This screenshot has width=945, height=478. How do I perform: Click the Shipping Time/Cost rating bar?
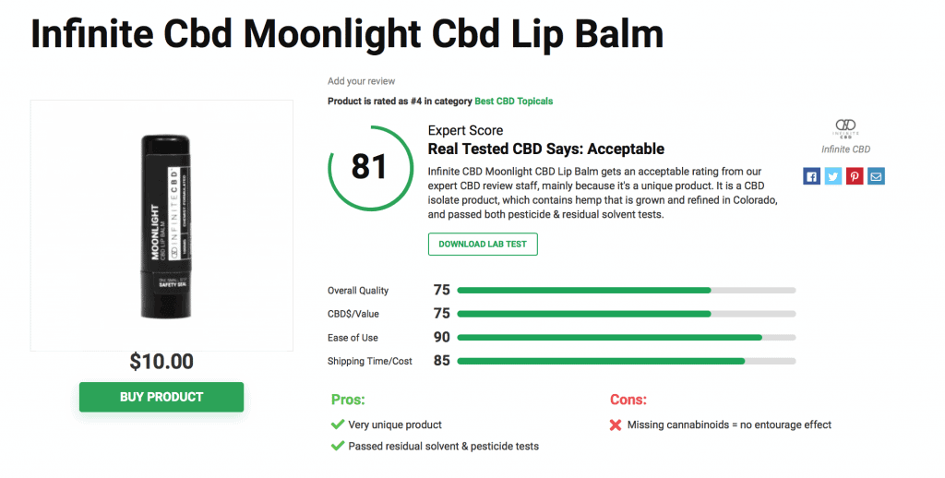627,361
